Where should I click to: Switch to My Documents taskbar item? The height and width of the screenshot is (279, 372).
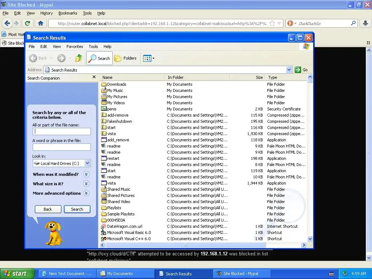click(x=125, y=274)
